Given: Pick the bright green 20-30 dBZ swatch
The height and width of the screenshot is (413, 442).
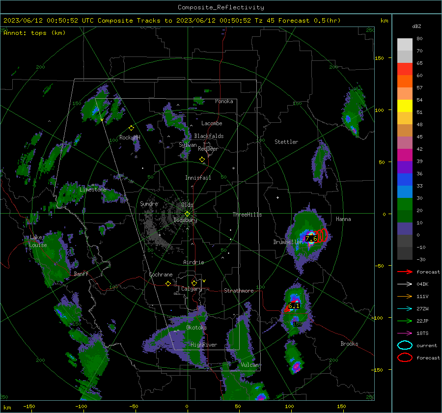Looking at the screenshot, I should [x=405, y=204].
